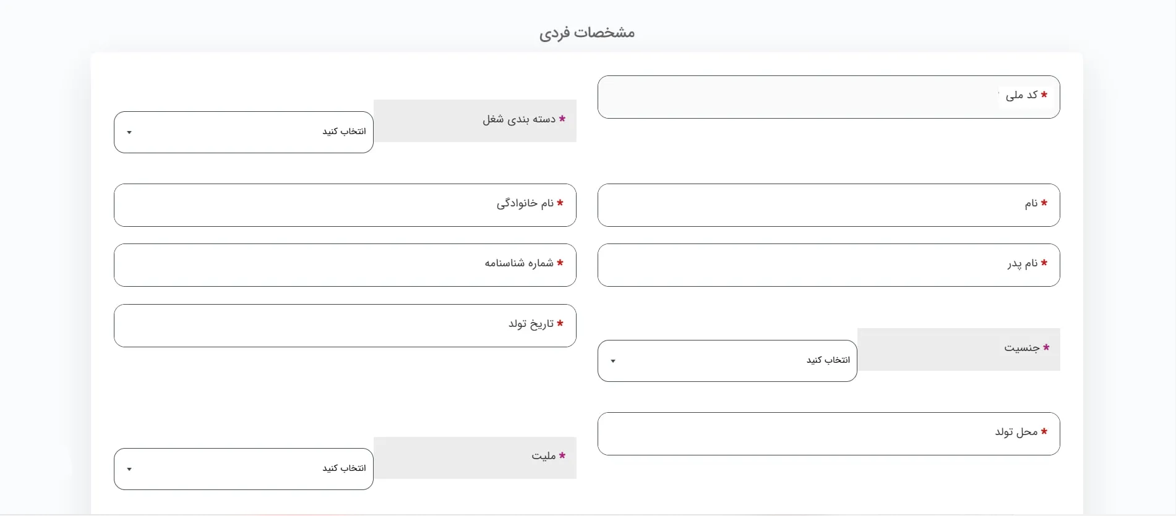Focus the نام (first name) field
Viewport: 1176px width, 516px height.
pos(804,205)
